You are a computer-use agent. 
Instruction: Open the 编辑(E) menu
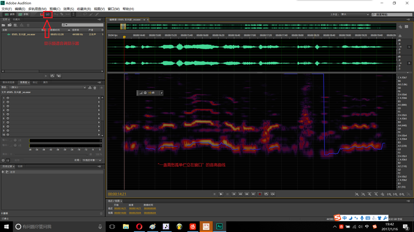click(x=20, y=9)
